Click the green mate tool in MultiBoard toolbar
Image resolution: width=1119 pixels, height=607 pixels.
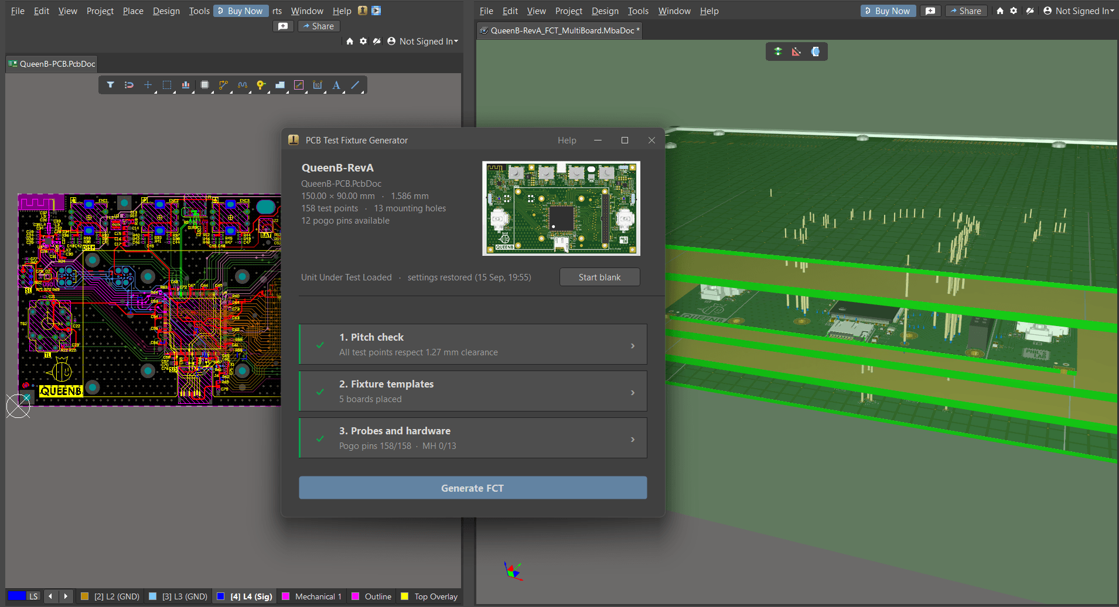click(x=778, y=52)
